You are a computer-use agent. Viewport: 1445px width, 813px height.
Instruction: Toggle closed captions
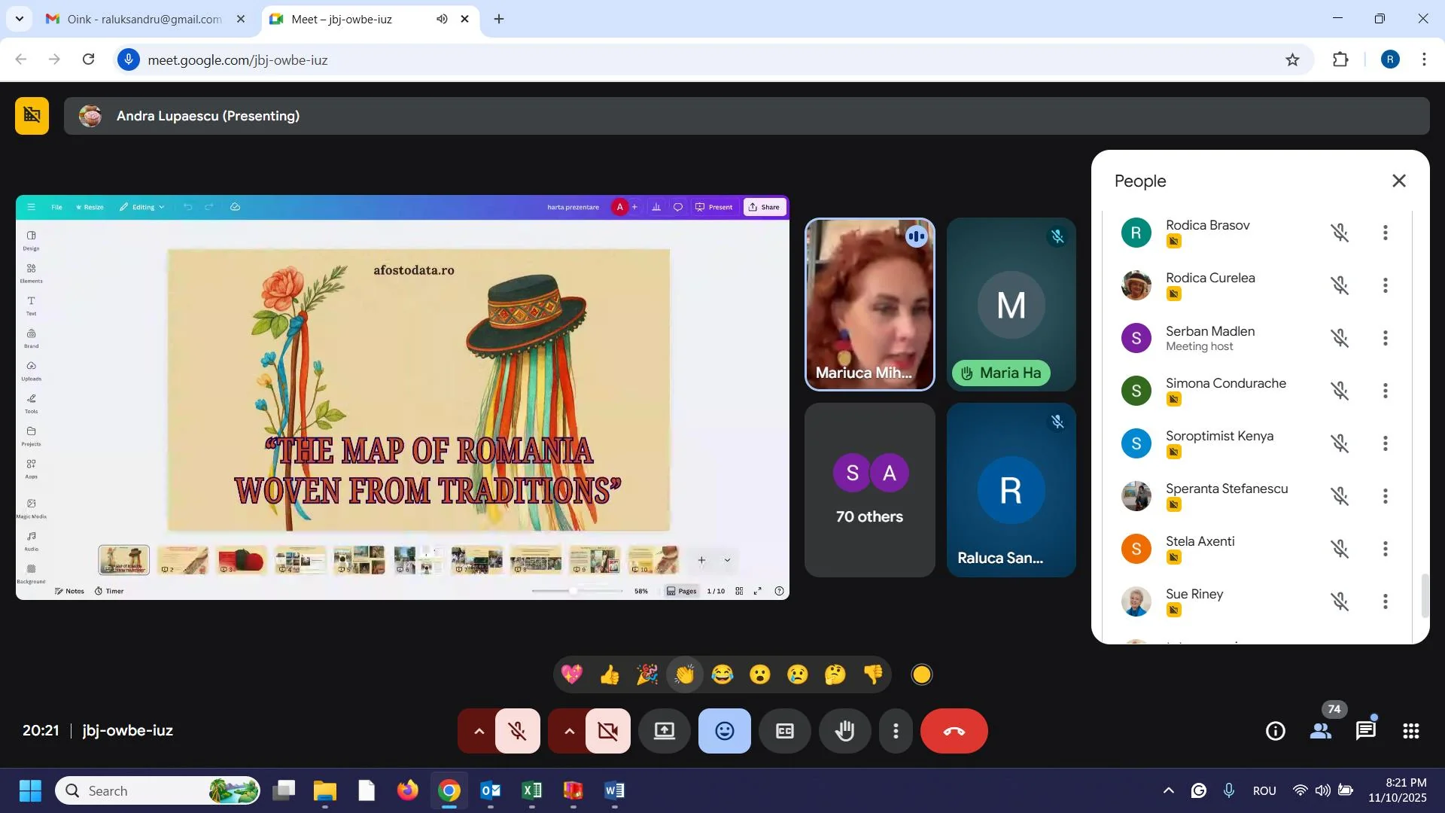point(784,731)
